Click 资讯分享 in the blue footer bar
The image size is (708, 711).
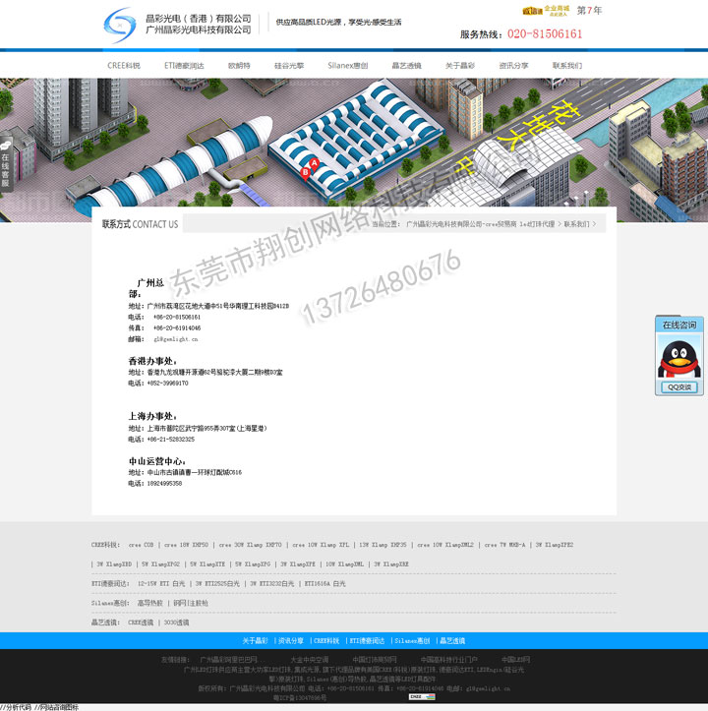[290, 640]
